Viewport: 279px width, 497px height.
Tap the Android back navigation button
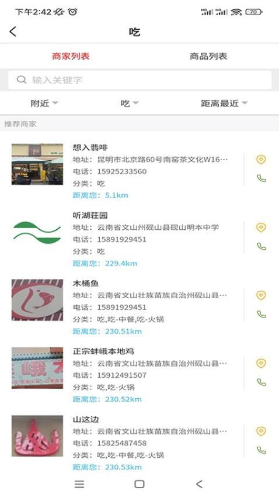(x=199, y=484)
